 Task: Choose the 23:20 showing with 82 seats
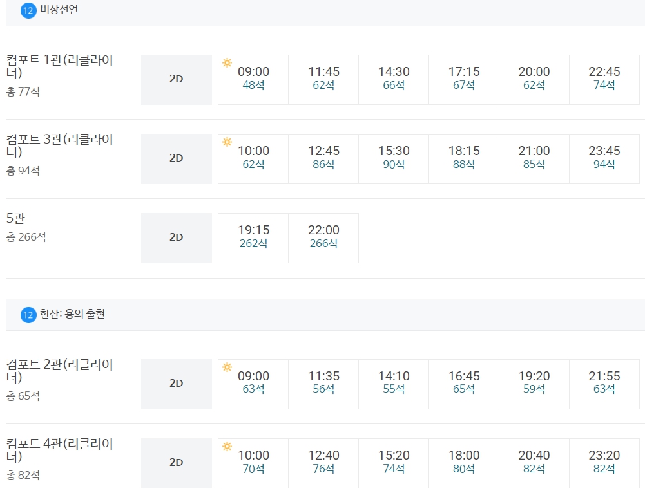pyautogui.click(x=604, y=463)
